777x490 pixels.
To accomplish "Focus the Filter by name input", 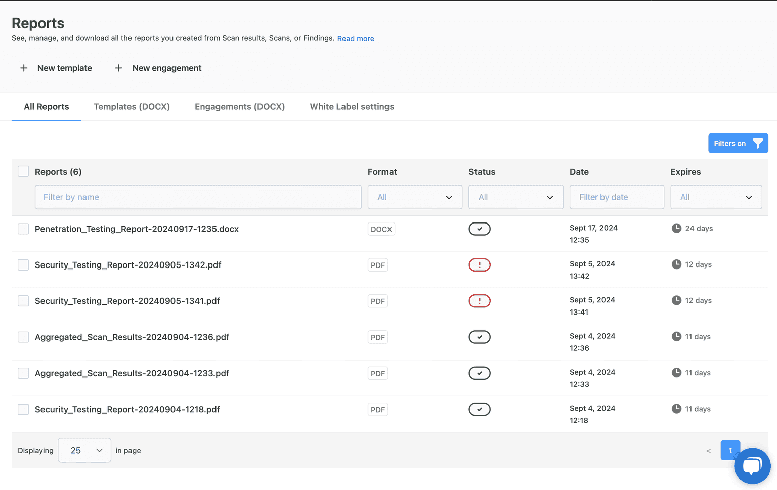I will [x=198, y=197].
